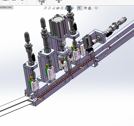The height and width of the screenshot is (126, 134).
Task: Activate the Previous View icon
Action: click(54, 8)
